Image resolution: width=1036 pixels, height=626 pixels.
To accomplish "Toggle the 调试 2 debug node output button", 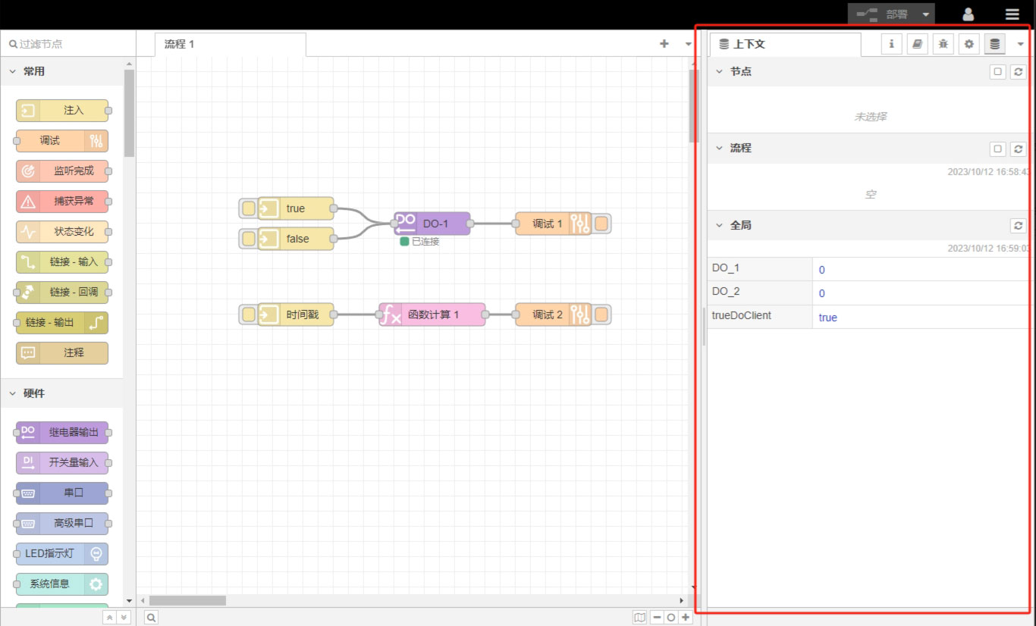I will [601, 315].
